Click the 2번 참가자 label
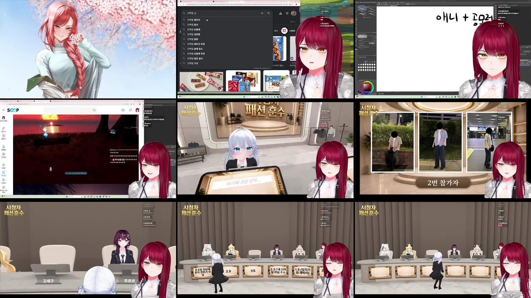This screenshot has height=298, width=531. coord(443,183)
